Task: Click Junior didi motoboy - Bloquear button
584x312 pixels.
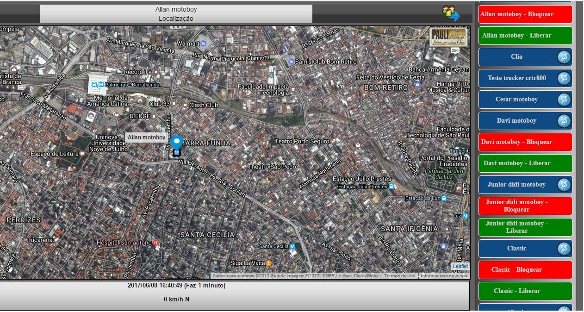Action: coord(525,206)
